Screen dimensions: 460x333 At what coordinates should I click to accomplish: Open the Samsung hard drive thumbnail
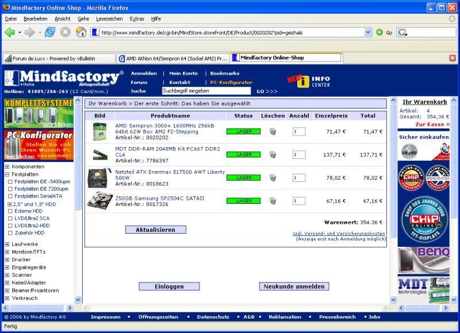click(x=99, y=200)
